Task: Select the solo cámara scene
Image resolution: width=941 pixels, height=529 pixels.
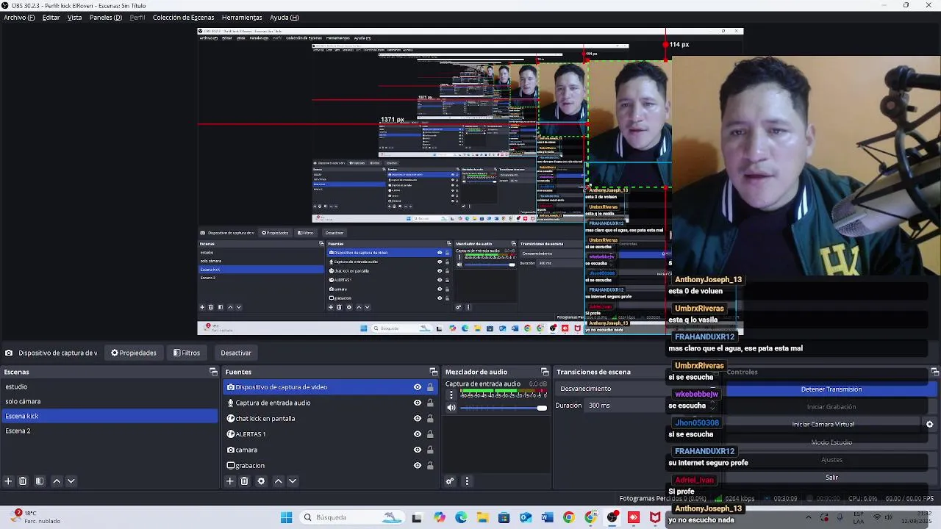Action: coord(109,401)
